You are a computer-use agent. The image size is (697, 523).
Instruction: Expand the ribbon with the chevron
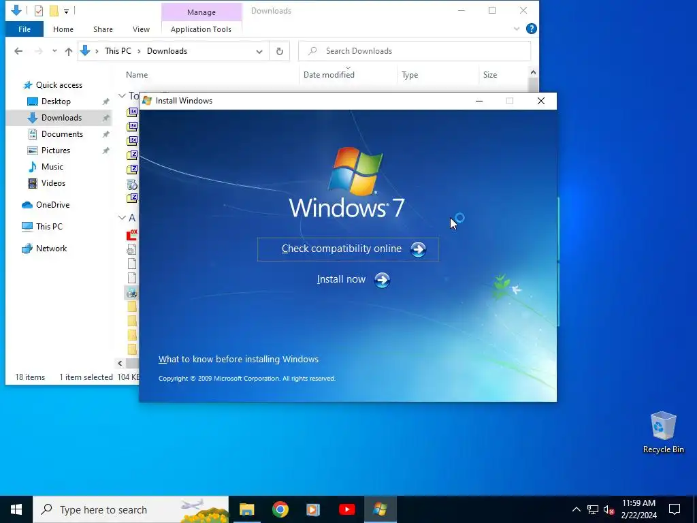pos(517,29)
